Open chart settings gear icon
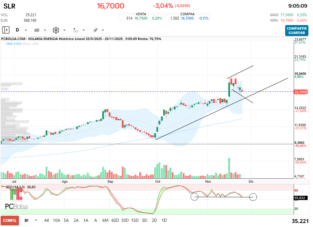 (56, 30)
